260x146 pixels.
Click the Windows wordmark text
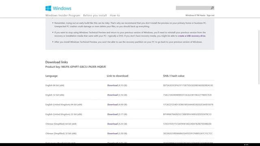tap(62, 8)
